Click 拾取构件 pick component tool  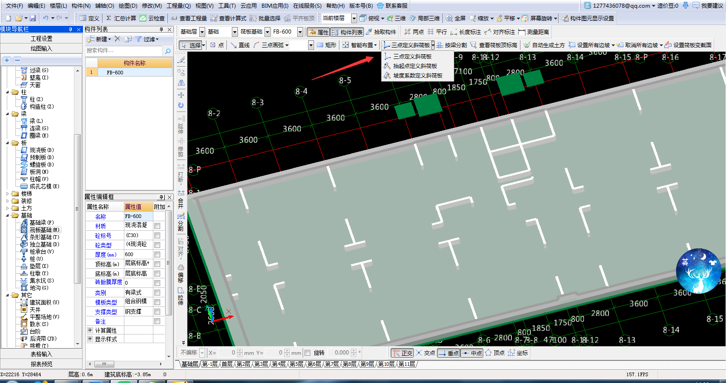point(381,32)
